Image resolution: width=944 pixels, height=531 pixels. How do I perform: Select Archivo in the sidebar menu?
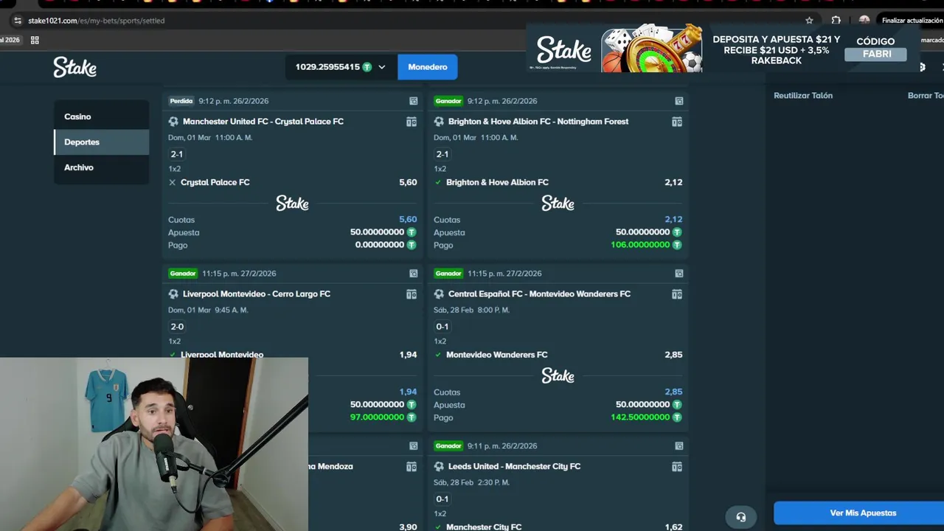[102, 167]
